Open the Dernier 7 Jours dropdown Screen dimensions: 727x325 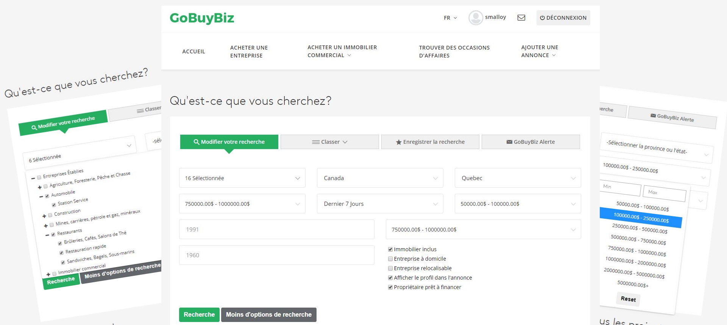coord(380,204)
